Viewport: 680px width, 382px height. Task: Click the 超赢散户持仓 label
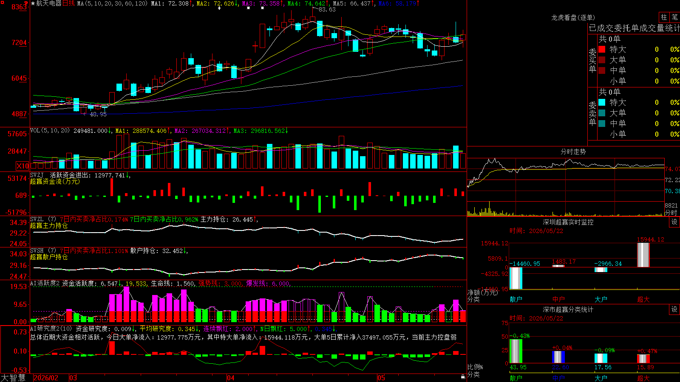[x=49, y=257]
